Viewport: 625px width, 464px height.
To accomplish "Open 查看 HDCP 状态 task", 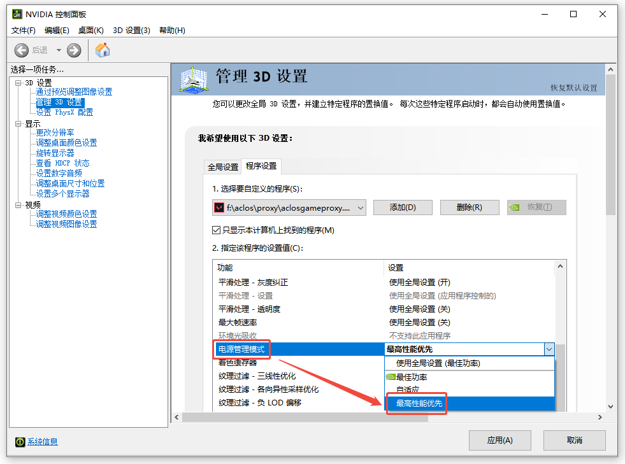I will click(62, 163).
